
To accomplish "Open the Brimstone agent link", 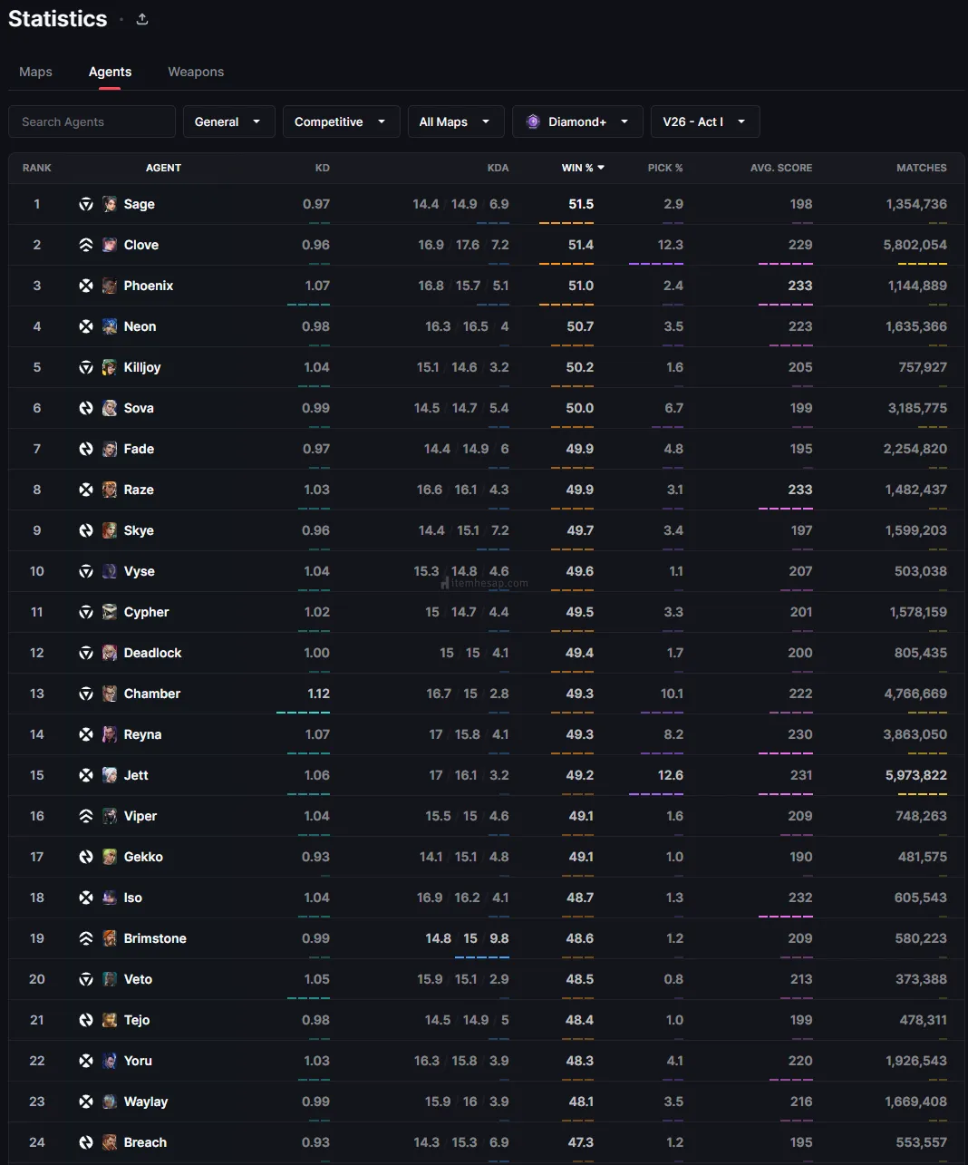I will 154,938.
